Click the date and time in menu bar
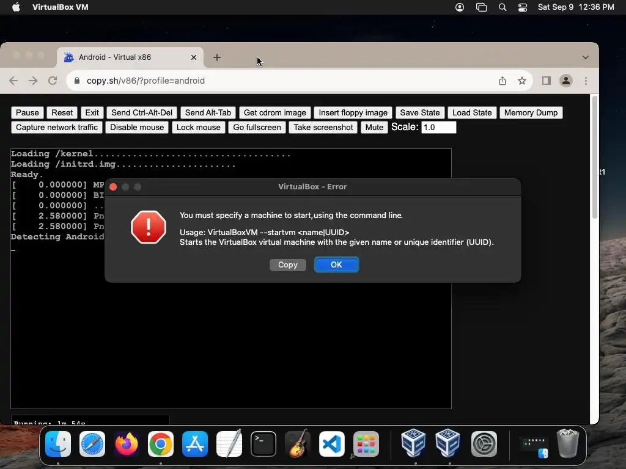This screenshot has width=626, height=469. (576, 7)
